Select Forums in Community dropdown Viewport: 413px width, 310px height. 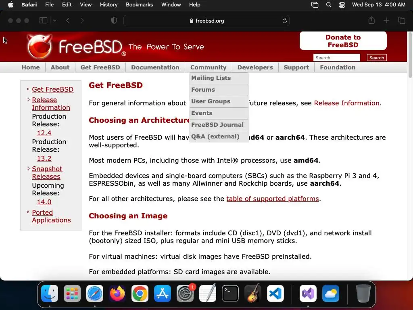point(219,90)
